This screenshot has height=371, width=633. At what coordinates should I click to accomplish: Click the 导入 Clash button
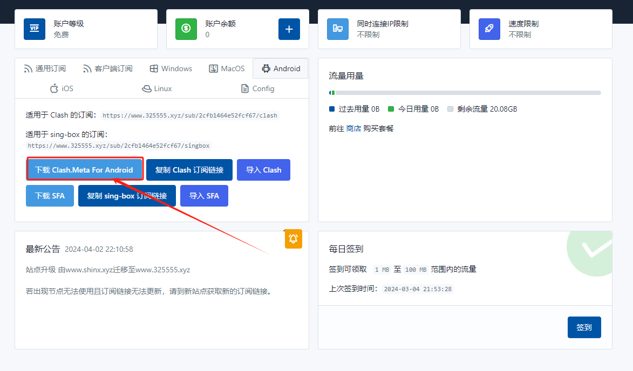click(264, 170)
